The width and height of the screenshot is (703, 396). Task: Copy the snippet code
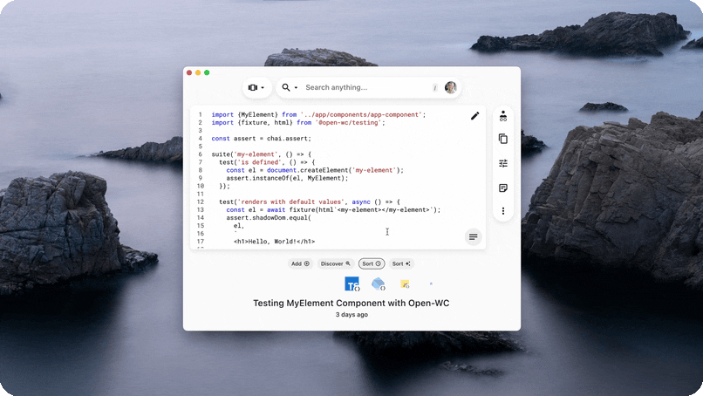coord(503,139)
